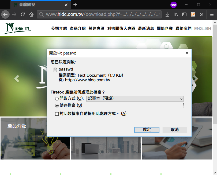Open 聯絡我們 menu item
This screenshot has height=175, width=217.
click(184, 28)
